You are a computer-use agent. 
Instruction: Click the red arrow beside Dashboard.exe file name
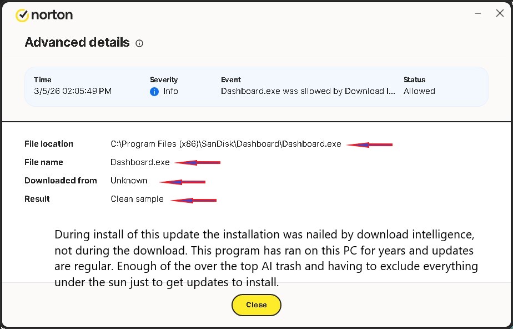(x=198, y=162)
